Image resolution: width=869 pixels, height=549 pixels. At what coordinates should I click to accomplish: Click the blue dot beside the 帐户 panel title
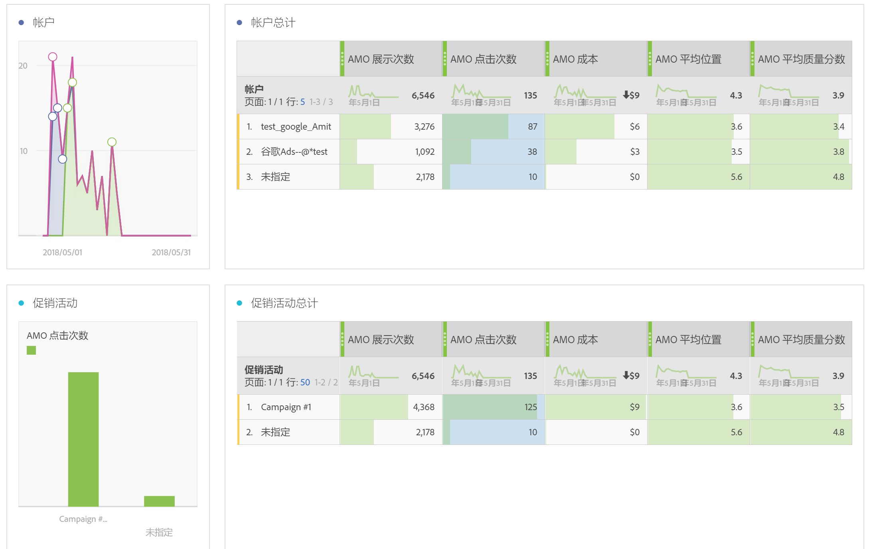pyautogui.click(x=21, y=23)
